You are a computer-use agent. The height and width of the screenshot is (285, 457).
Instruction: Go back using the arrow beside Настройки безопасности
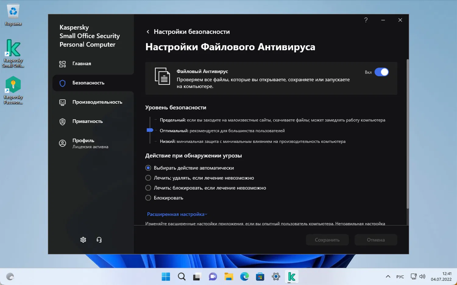(148, 32)
